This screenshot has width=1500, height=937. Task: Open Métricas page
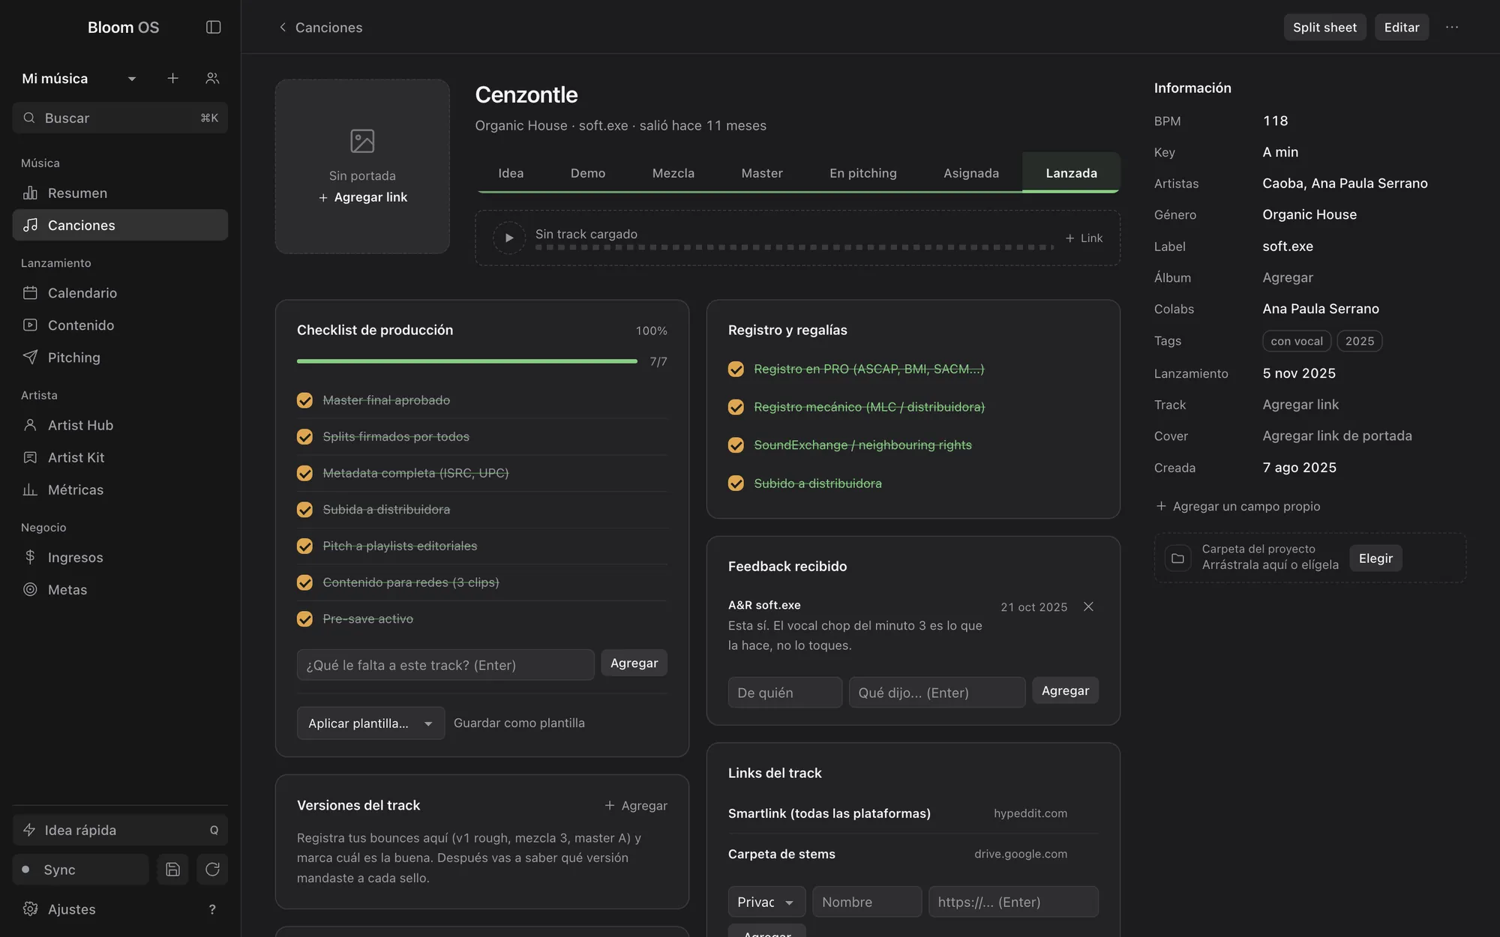click(120, 489)
